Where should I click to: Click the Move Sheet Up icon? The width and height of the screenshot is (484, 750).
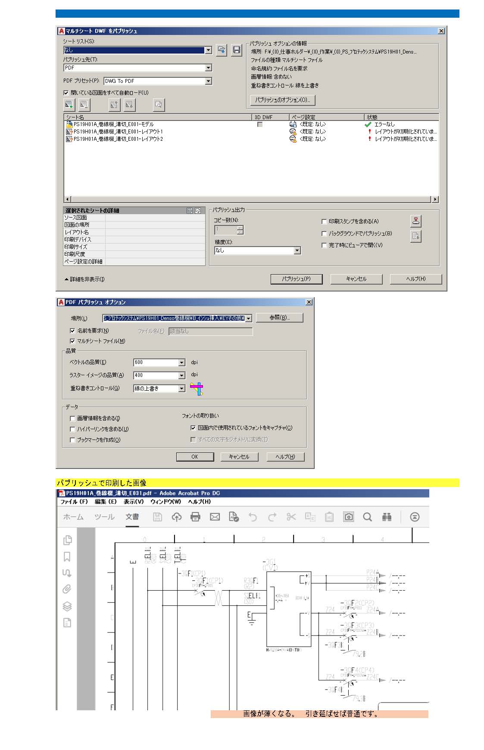(114, 104)
